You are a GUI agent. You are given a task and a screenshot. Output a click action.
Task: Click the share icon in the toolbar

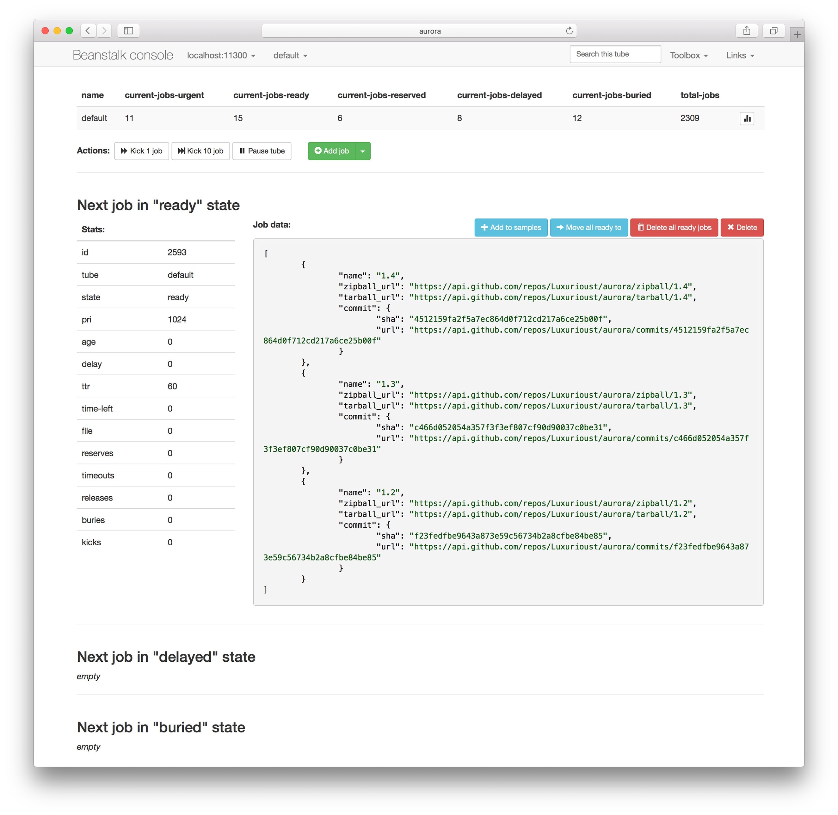[x=746, y=30]
